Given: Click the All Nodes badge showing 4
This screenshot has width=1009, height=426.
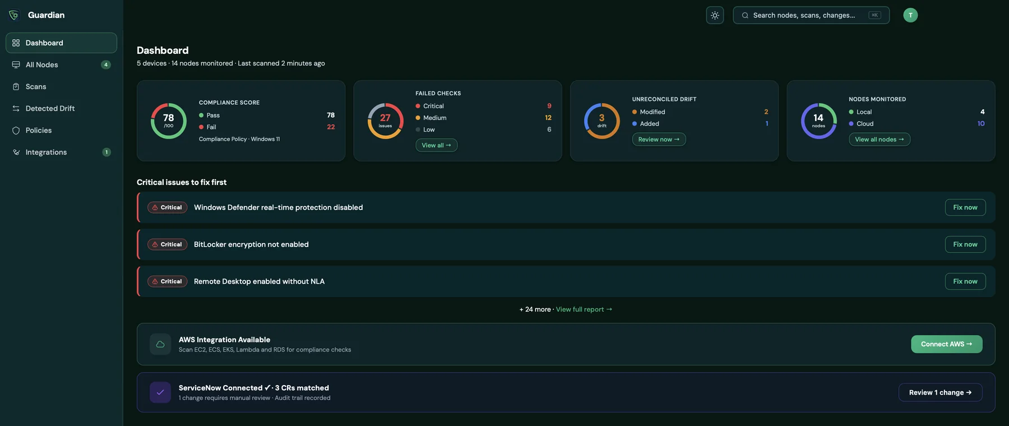Looking at the screenshot, I should click(106, 64).
